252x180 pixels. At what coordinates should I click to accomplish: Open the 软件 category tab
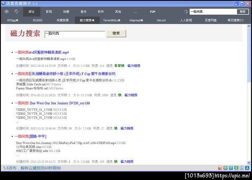tap(101, 12)
